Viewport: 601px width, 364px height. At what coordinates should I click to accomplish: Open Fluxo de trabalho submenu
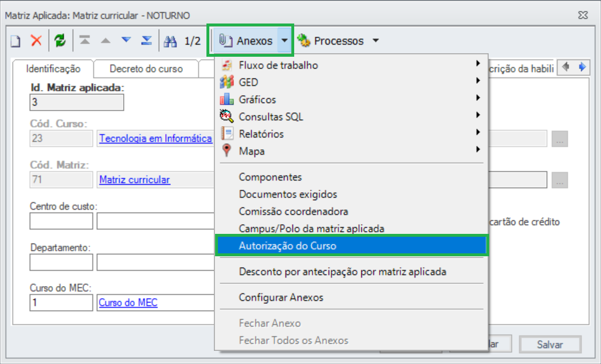tap(350, 65)
